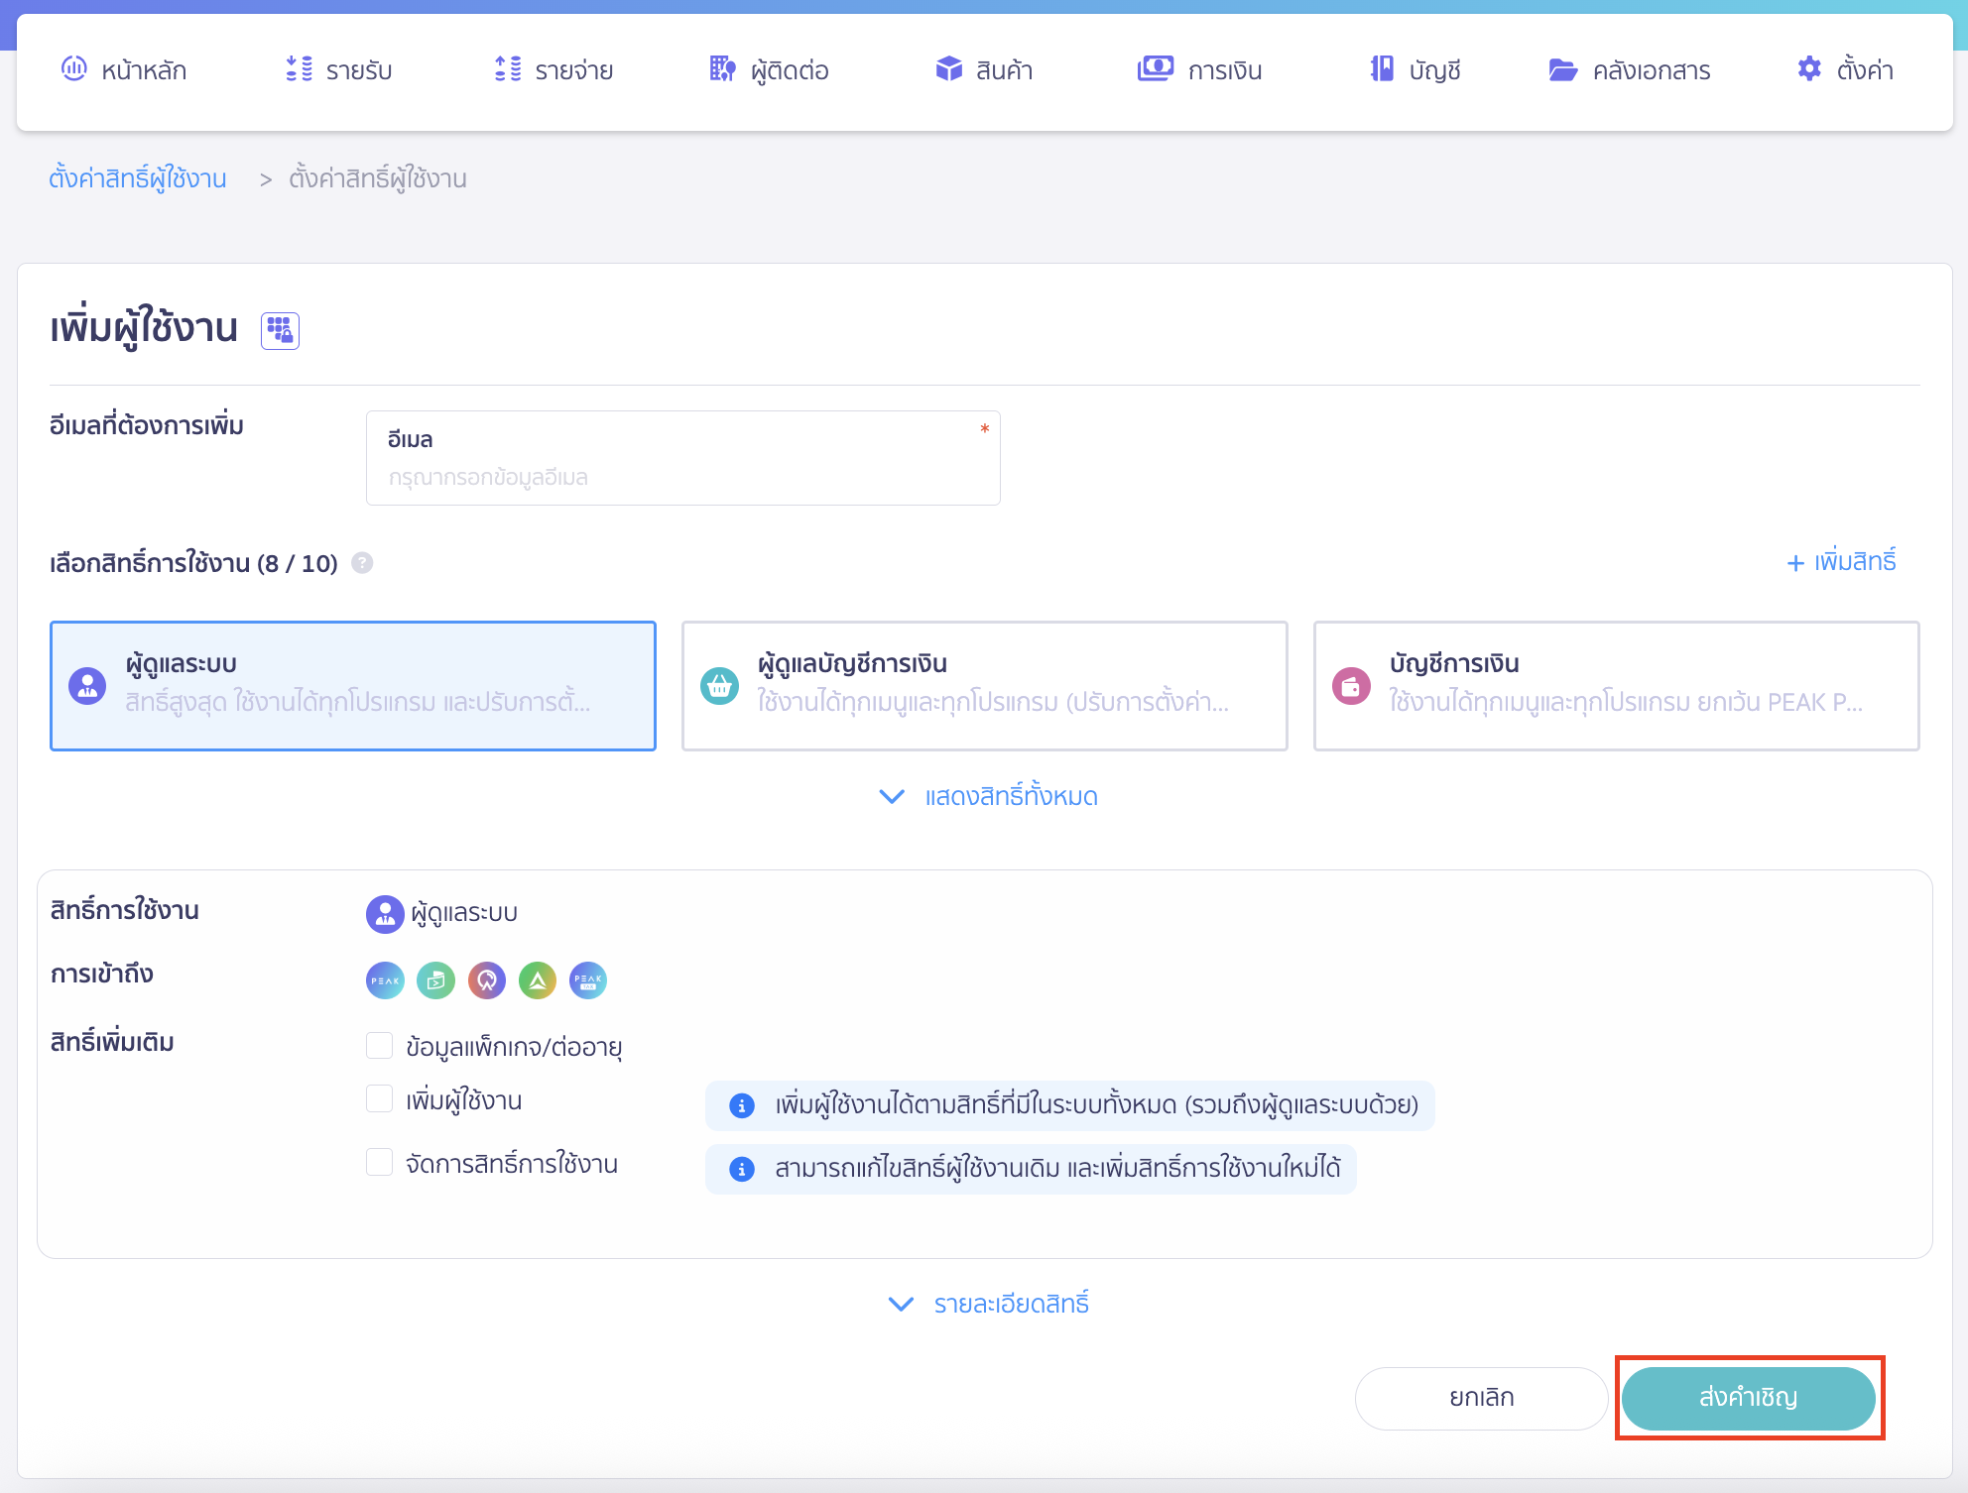Click the help question mark beside เลือกสิทธิ์การใช้งาน

363,563
